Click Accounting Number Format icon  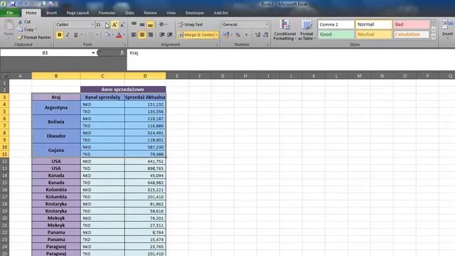(226, 35)
